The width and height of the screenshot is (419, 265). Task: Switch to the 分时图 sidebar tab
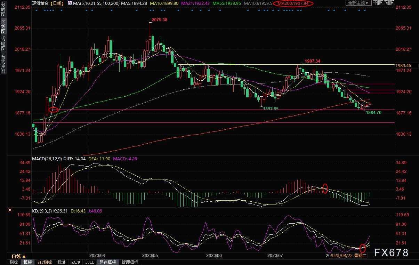(x=3, y=10)
